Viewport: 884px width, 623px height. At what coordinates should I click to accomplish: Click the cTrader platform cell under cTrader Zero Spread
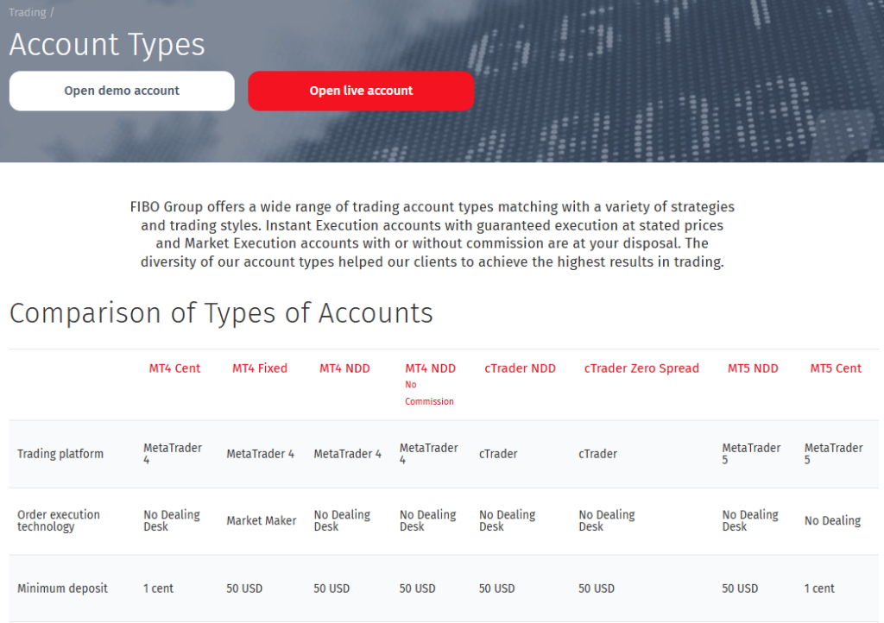click(x=597, y=454)
